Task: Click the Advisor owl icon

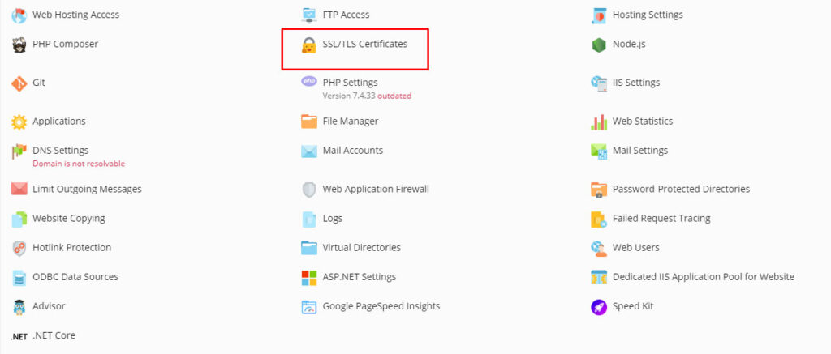Action: [x=19, y=307]
